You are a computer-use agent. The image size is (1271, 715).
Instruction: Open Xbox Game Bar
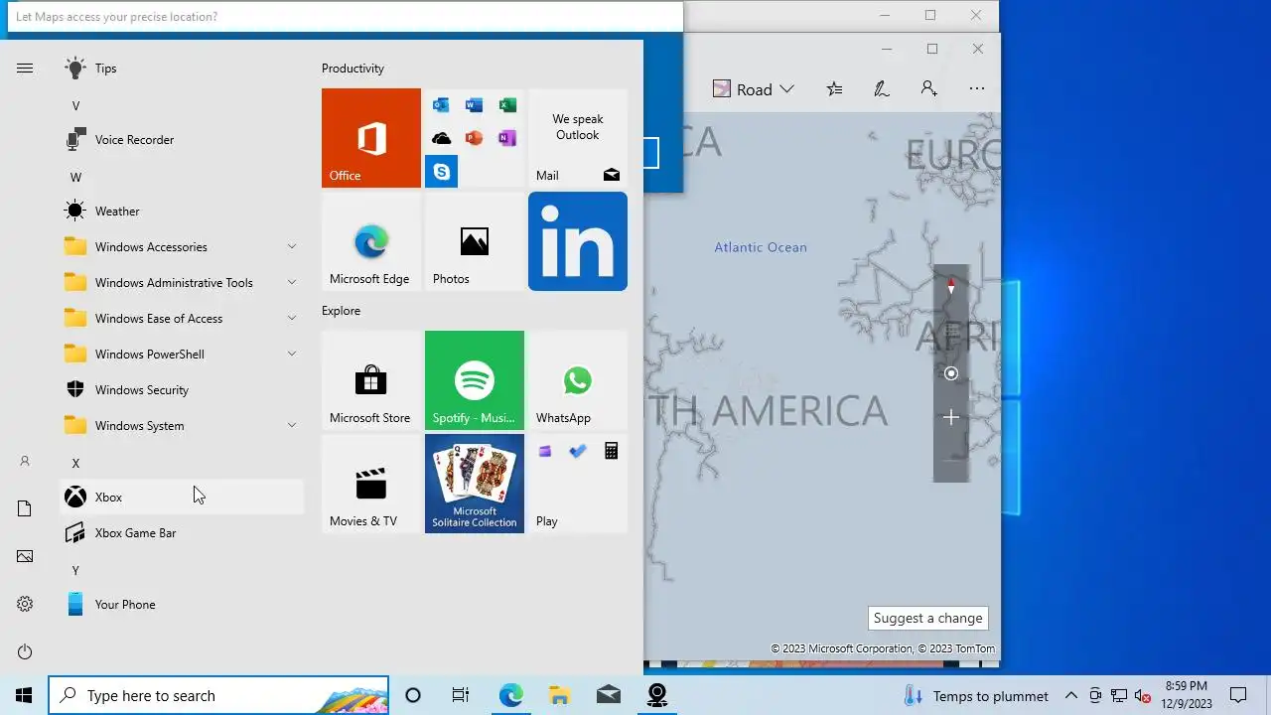[182, 533]
